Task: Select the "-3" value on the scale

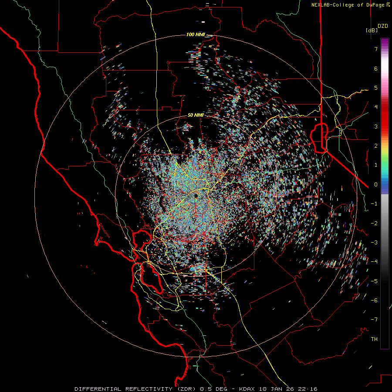Action: [374, 242]
